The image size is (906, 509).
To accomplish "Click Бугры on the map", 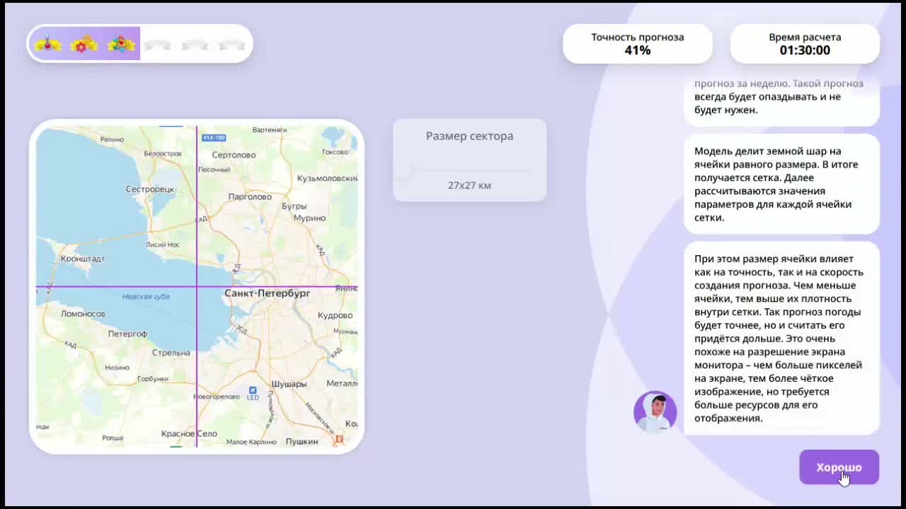I will (294, 206).
